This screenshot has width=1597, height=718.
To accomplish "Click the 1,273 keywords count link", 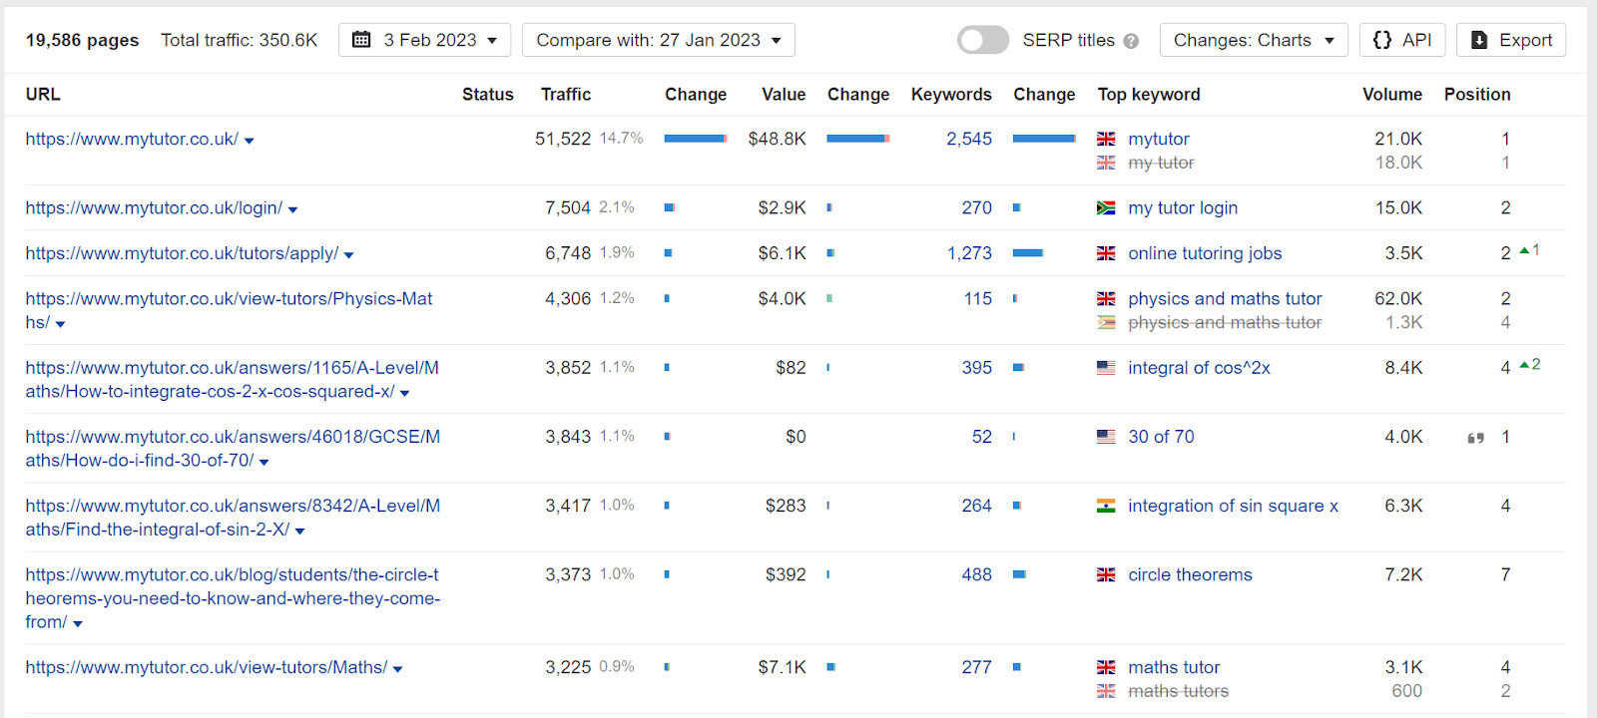I will click(x=969, y=253).
